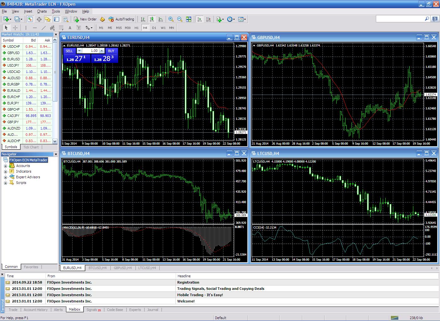The image size is (440, 321).
Task: Pick the text label tool
Action: 70,28
